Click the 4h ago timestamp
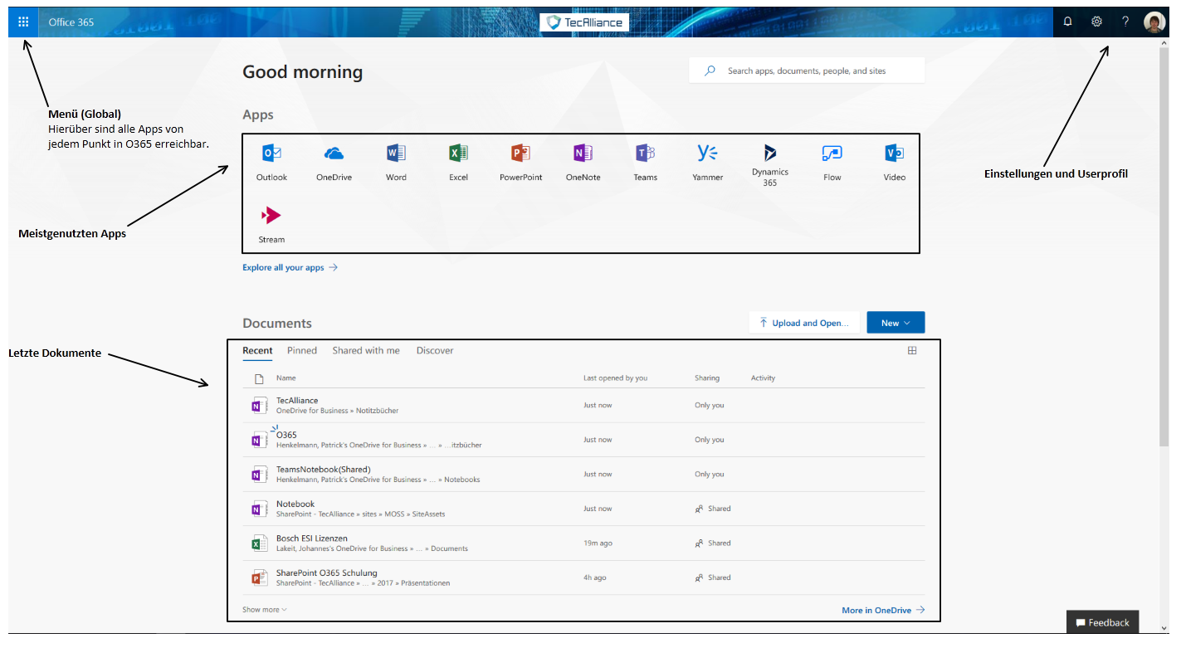1181x648 pixels. coord(594,578)
